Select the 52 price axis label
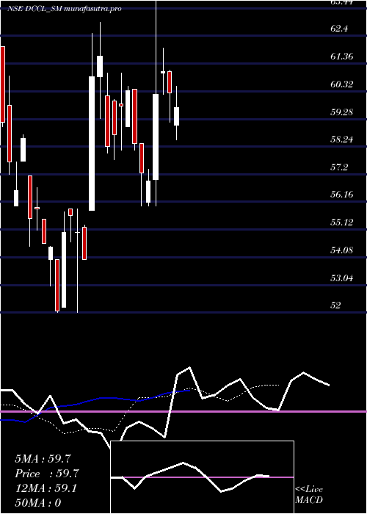The height and width of the screenshot is (514, 367). pyautogui.click(x=335, y=305)
